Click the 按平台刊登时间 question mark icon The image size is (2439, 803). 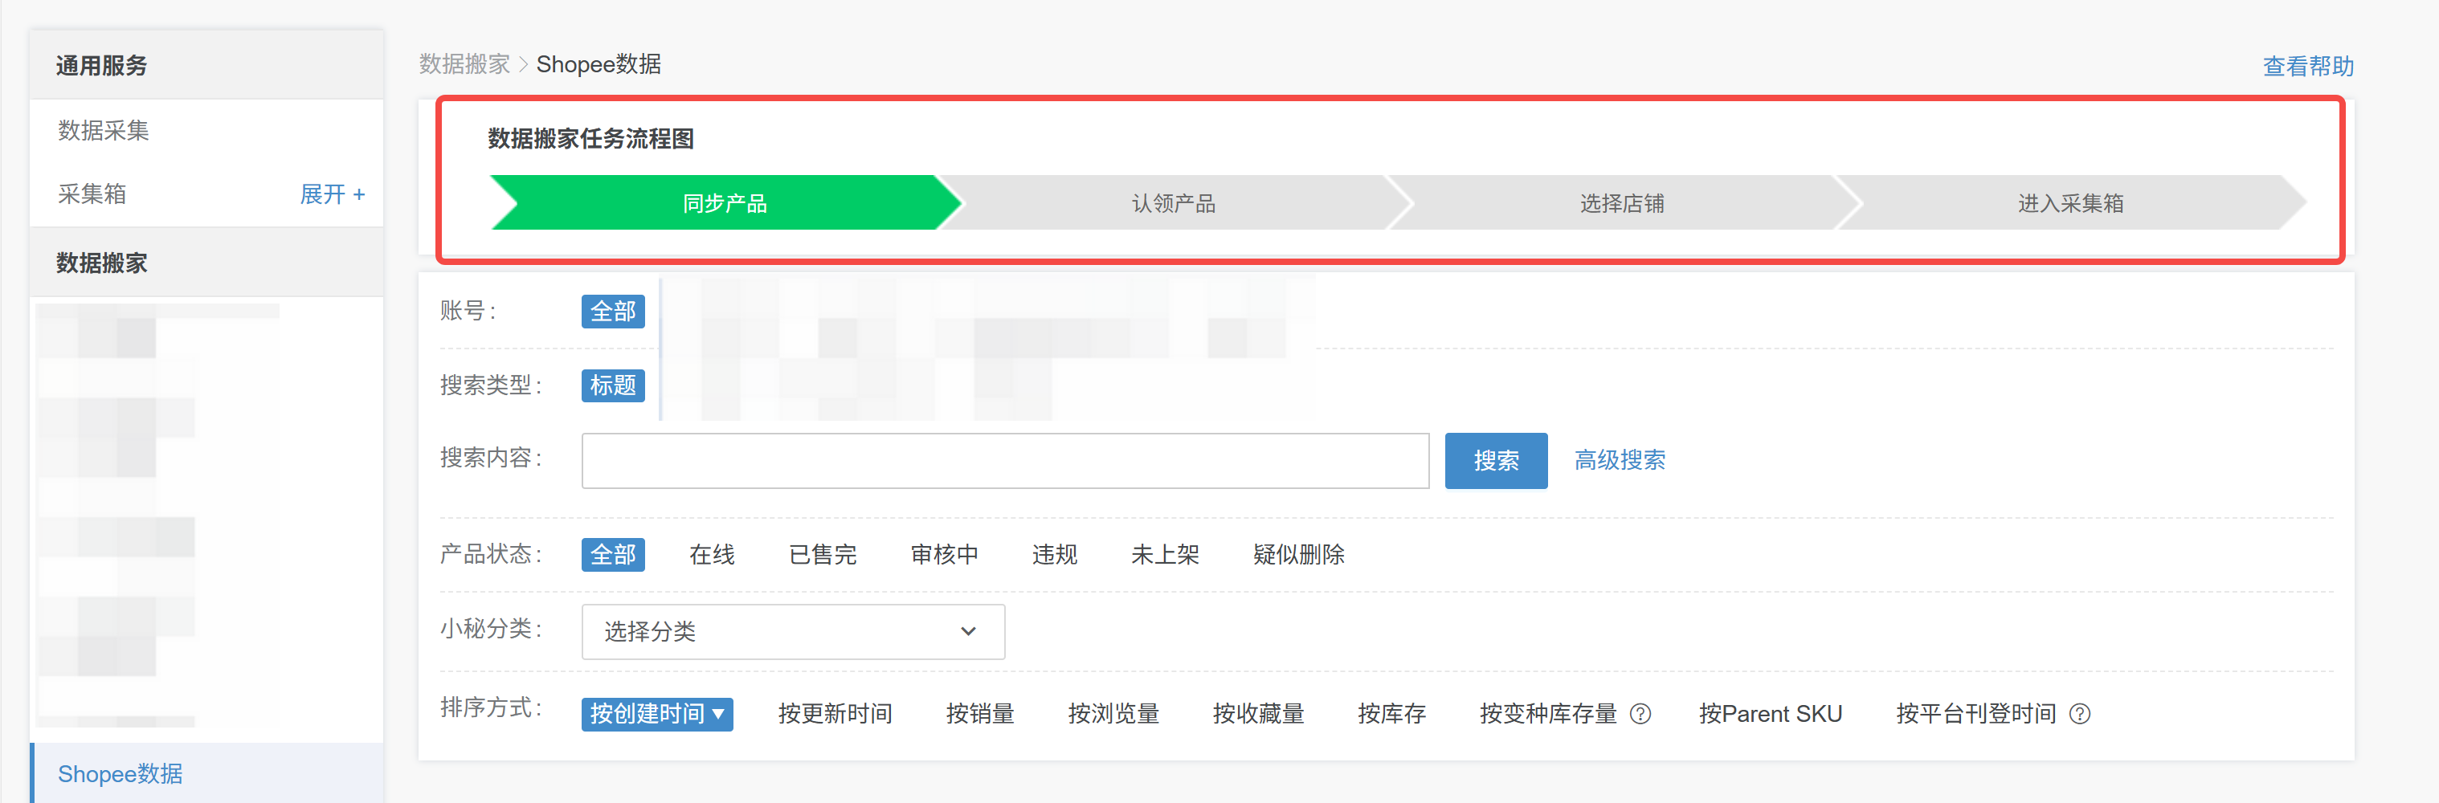tap(2079, 714)
